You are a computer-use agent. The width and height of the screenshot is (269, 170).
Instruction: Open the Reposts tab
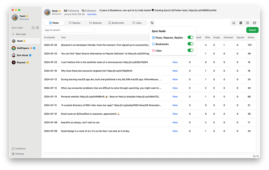95,23
